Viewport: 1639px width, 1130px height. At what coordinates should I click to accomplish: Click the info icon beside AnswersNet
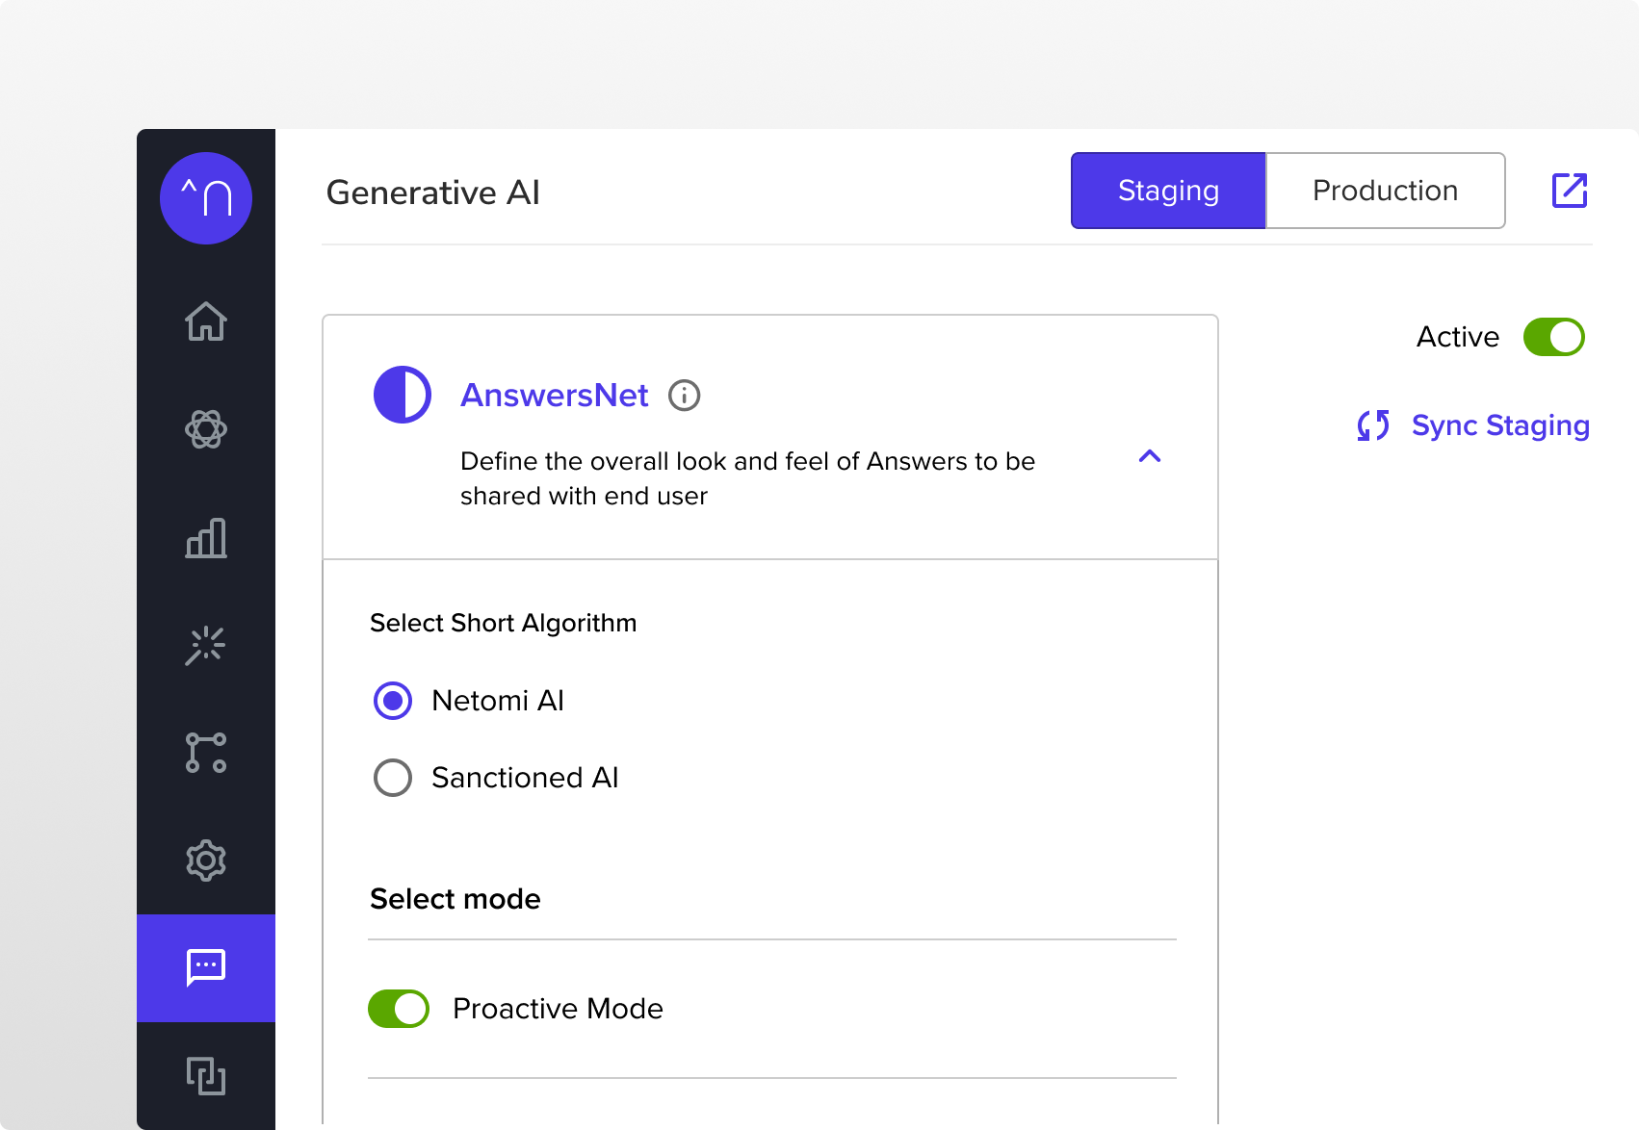click(685, 396)
